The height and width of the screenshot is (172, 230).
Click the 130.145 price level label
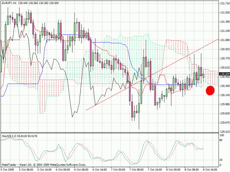tap(225, 95)
